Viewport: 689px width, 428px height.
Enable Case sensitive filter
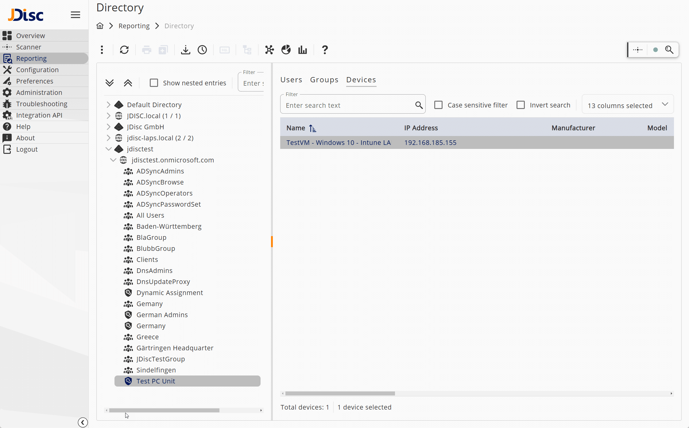pos(438,105)
